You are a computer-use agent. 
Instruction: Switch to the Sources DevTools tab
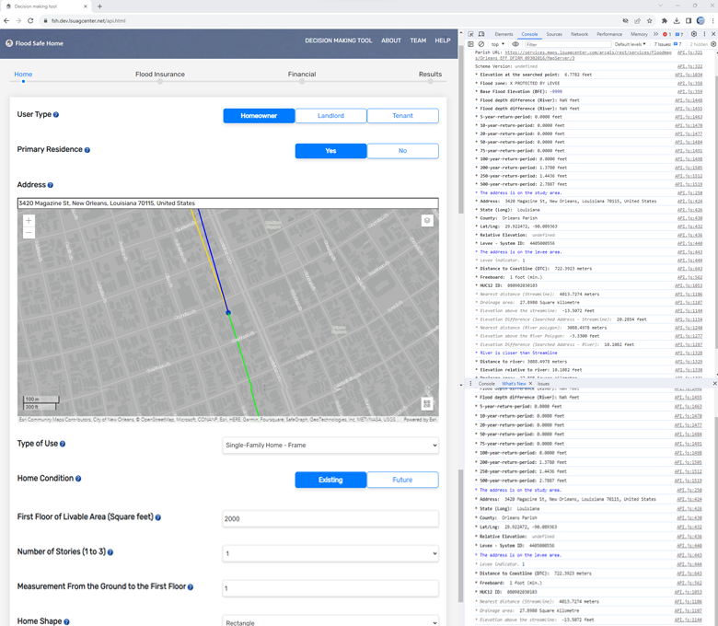[x=554, y=34]
